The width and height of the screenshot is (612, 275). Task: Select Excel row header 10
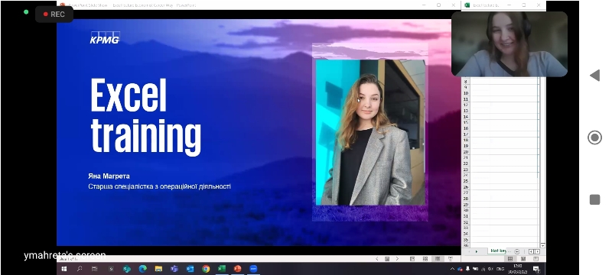click(x=466, y=93)
